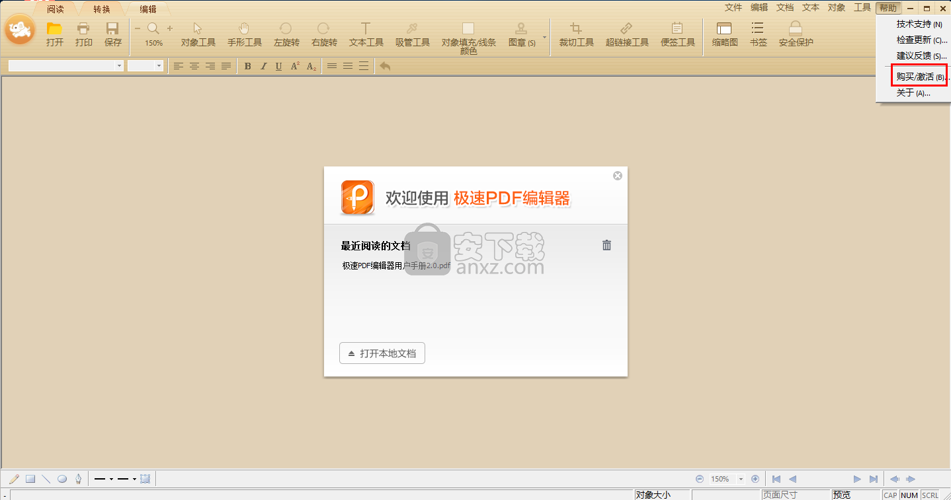The width and height of the screenshot is (951, 500).
Task: Click the Open (打开) folder icon
Action: [54, 28]
